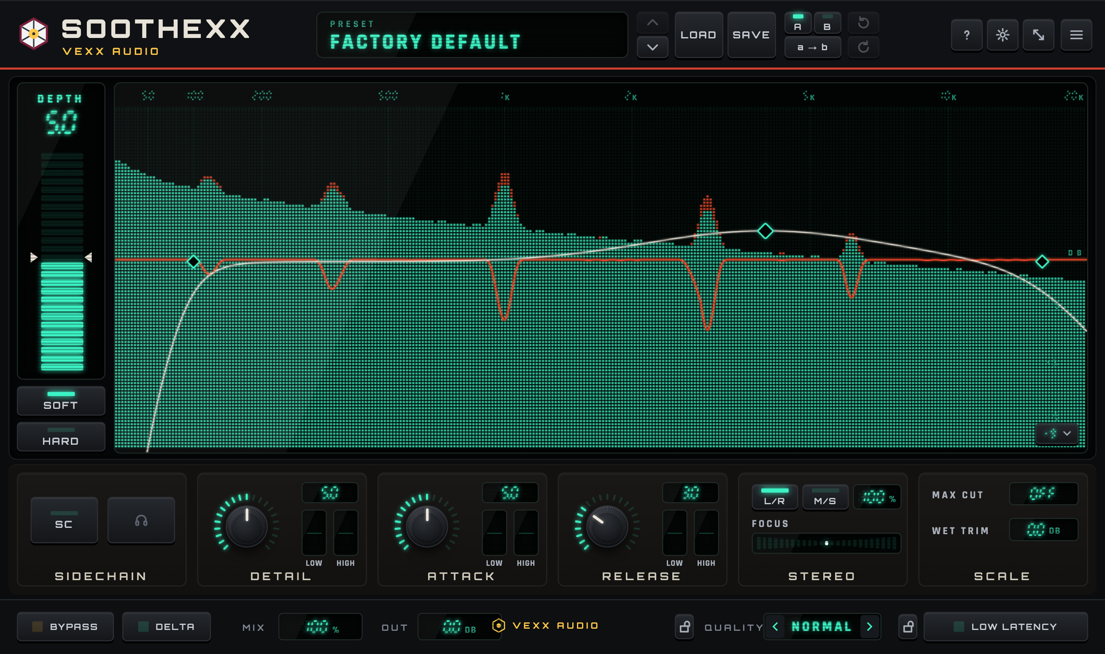The width and height of the screenshot is (1105, 654).
Task: Select the middle bell diamond node
Action: (x=765, y=230)
